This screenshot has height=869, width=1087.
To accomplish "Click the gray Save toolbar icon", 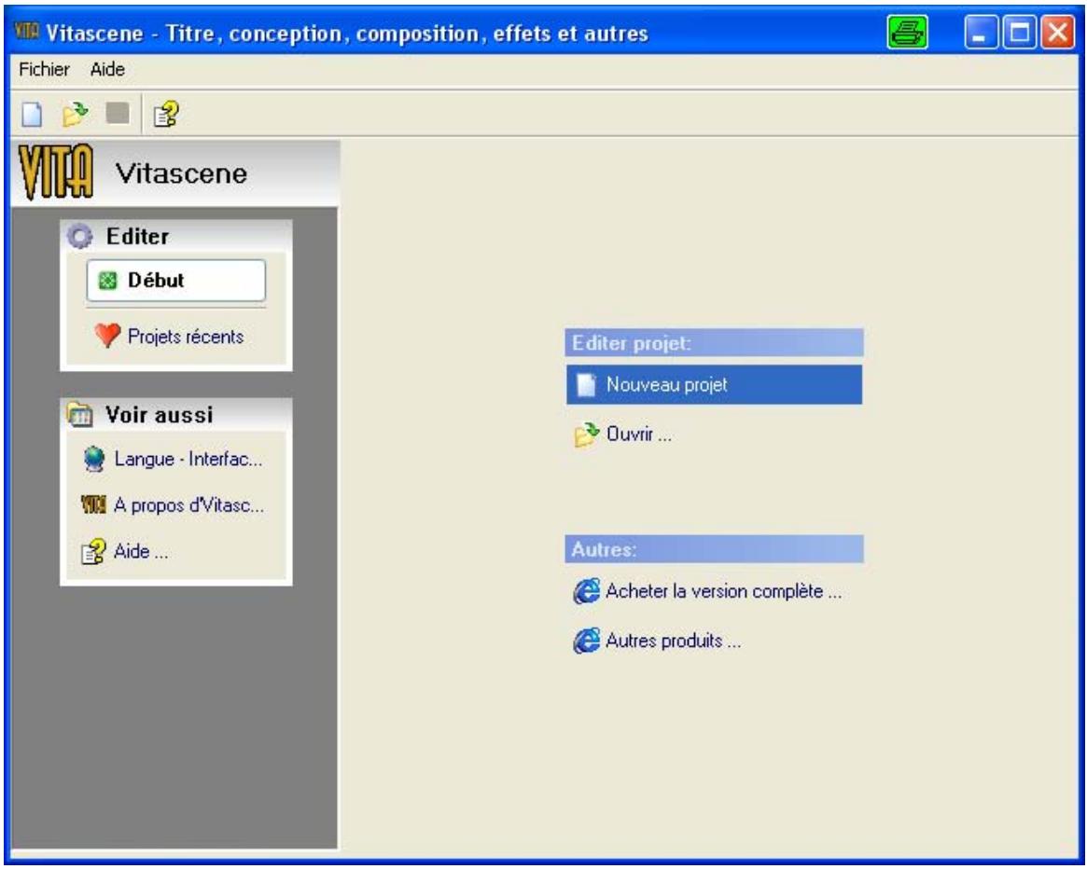I will pyautogui.click(x=118, y=113).
